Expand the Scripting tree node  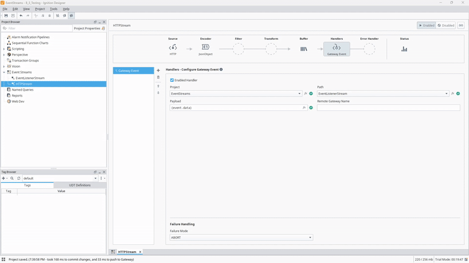pyautogui.click(x=4, y=49)
